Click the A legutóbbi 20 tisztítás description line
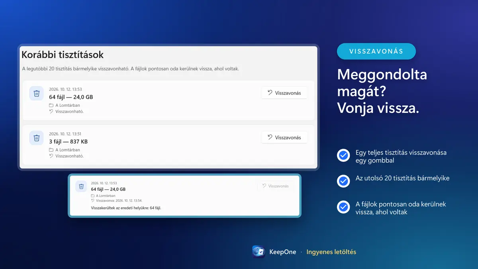 coord(130,69)
